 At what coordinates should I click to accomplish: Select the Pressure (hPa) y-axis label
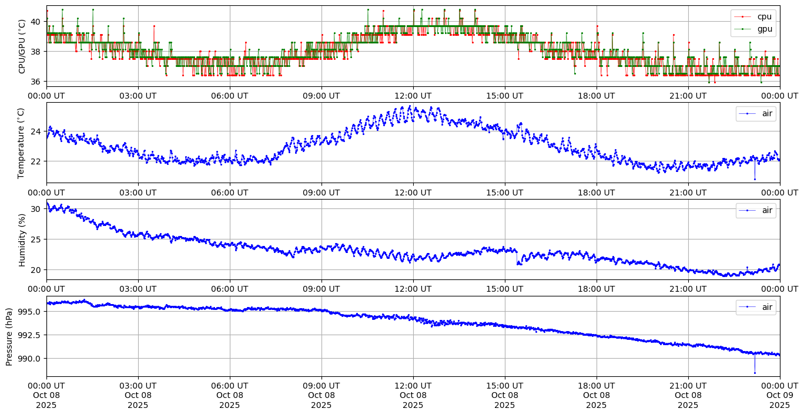point(9,336)
